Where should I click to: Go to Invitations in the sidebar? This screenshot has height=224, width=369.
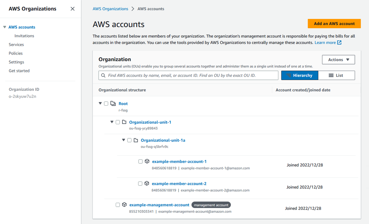pos(24,36)
